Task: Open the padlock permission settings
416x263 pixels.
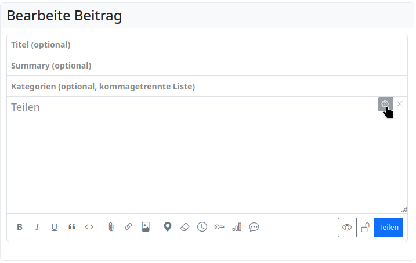Action: [x=366, y=228]
